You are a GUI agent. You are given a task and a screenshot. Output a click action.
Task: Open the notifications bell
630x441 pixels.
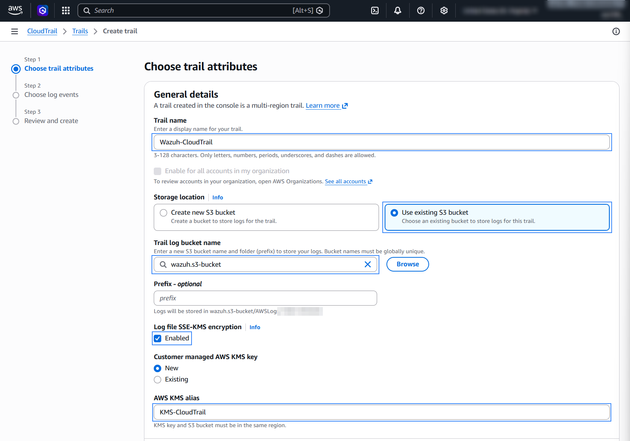coord(398,10)
